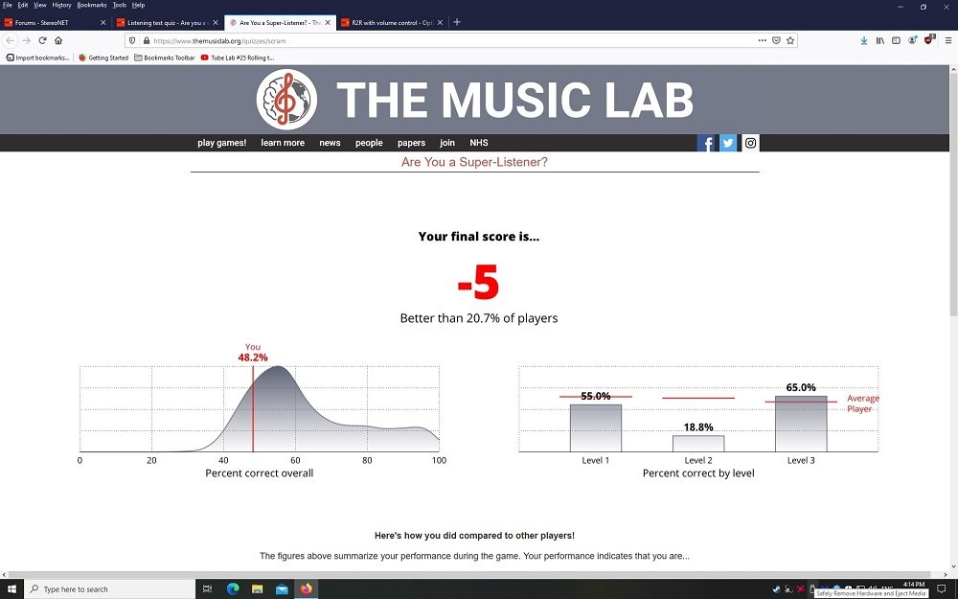Open the Library icon in the toolbar
Image resolution: width=958 pixels, height=599 pixels.
pyautogui.click(x=879, y=40)
